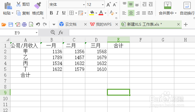Click the draw border table icon
This screenshot has height=112, width=195.
(x=81, y=13)
